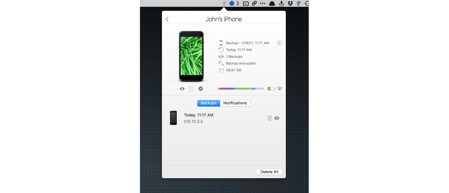This screenshot has height=193, width=449.
Task: Open the three dots menu bar item
Action: (263, 3)
